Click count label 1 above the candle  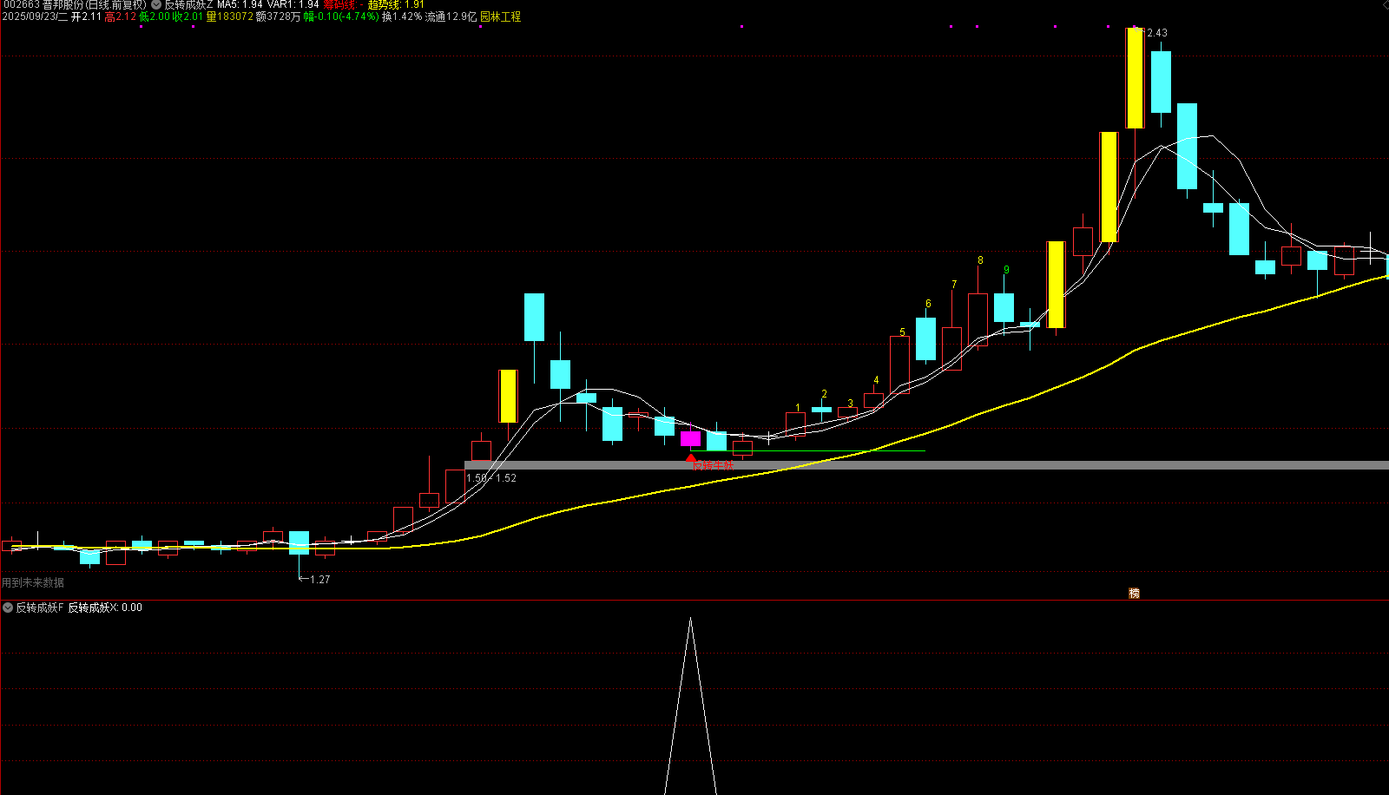pos(798,408)
